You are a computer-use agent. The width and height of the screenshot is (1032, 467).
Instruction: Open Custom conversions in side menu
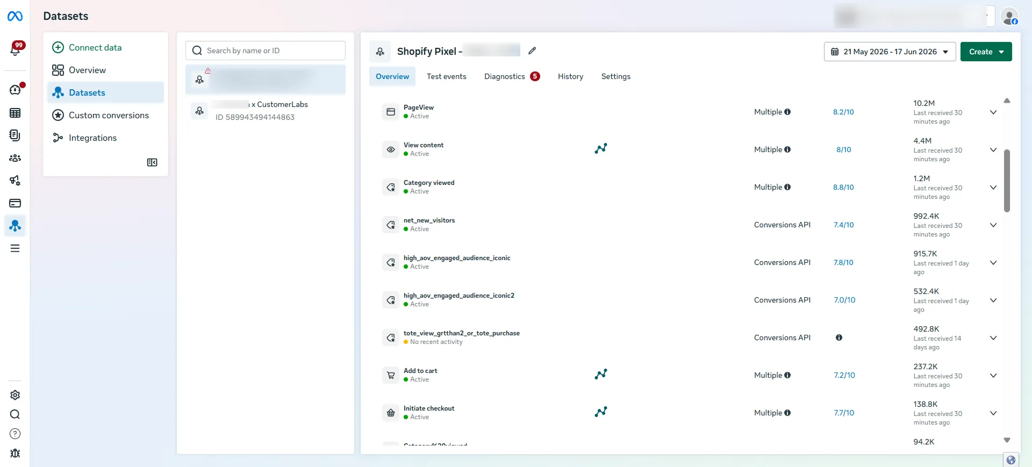coord(105,115)
